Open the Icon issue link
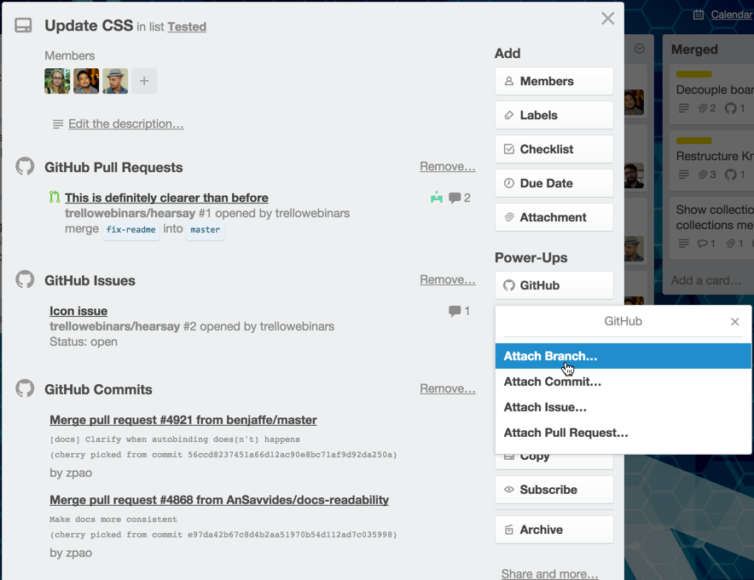Screen dimensions: 754x580 78,311
